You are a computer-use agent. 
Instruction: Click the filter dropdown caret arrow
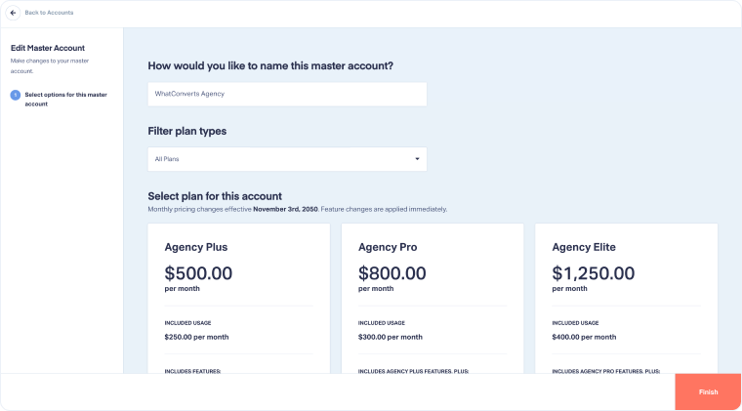coord(417,158)
